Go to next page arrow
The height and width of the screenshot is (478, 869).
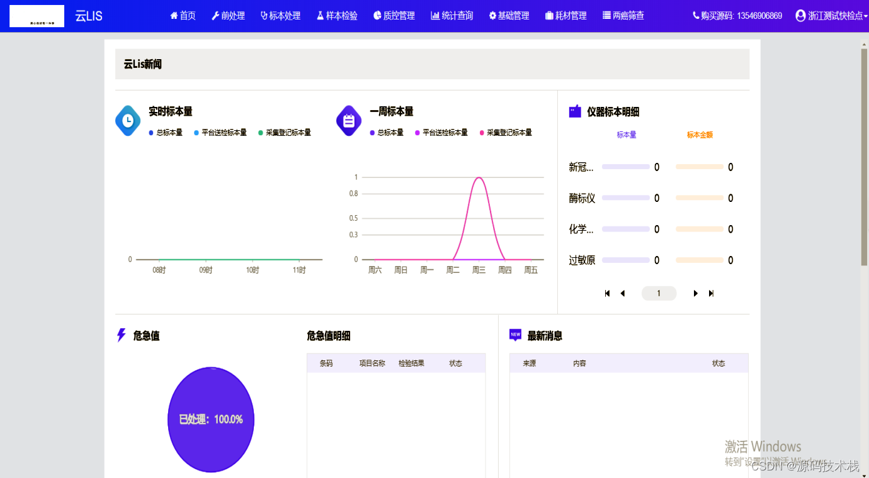point(695,294)
